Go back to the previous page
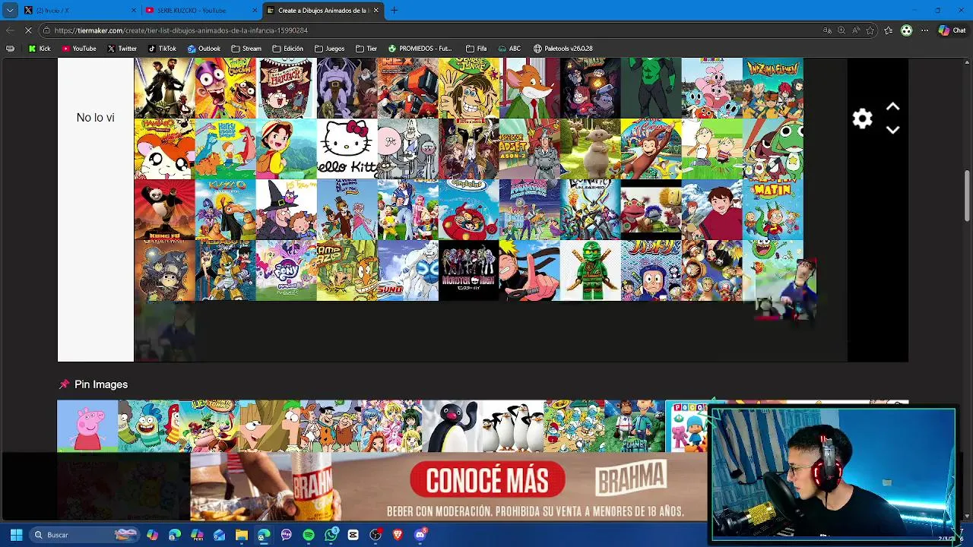973x547 pixels. click(x=9, y=30)
